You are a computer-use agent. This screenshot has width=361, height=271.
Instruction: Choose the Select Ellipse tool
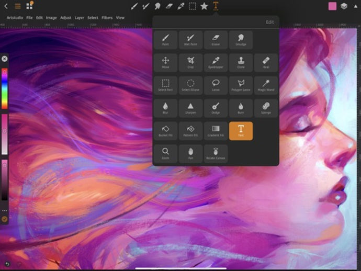[x=190, y=85]
